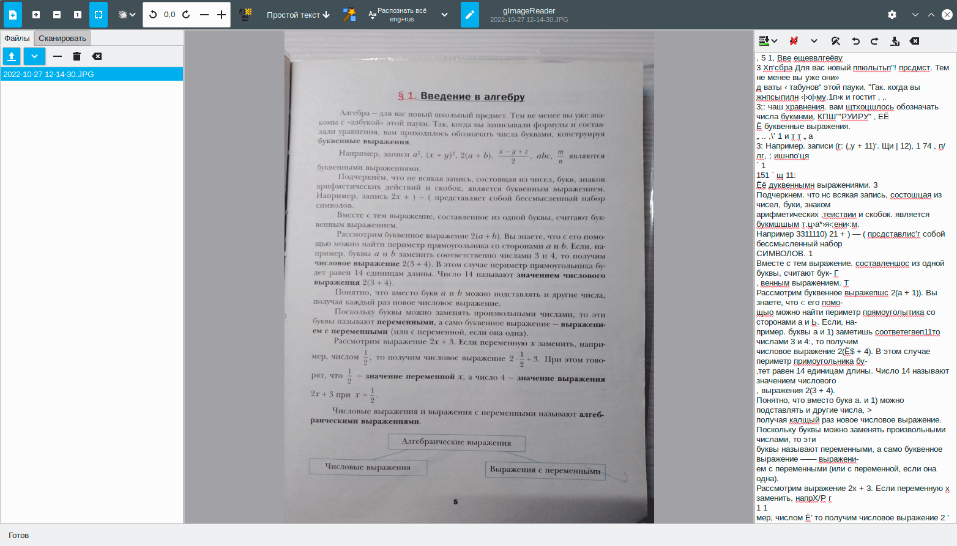This screenshot has height=546, width=957.
Task: Open the 'Простой текст' output mode dropdown
Action: coord(298,15)
